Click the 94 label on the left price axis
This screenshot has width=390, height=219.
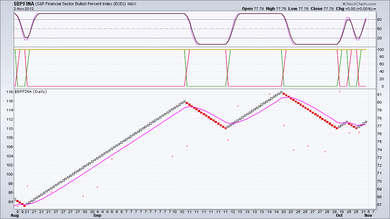point(10,202)
